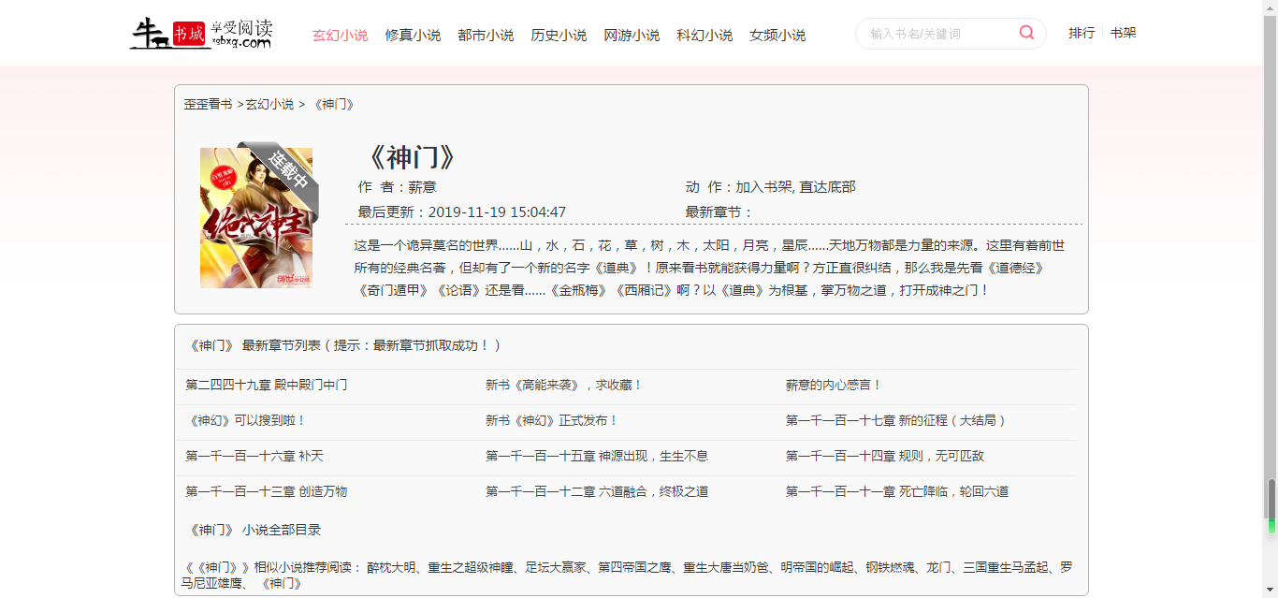Open 新书《高能来袭》，求收藏！ chapter
The image size is (1278, 598).
click(x=564, y=385)
